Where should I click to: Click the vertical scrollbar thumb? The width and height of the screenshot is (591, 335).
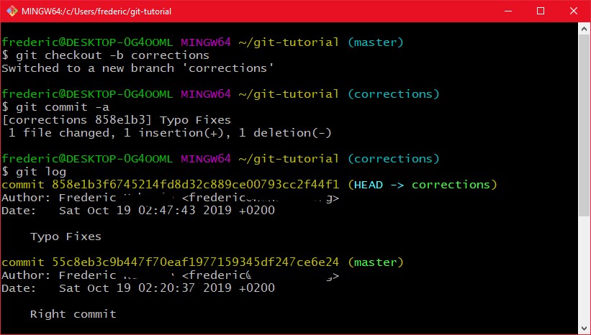tap(585, 126)
